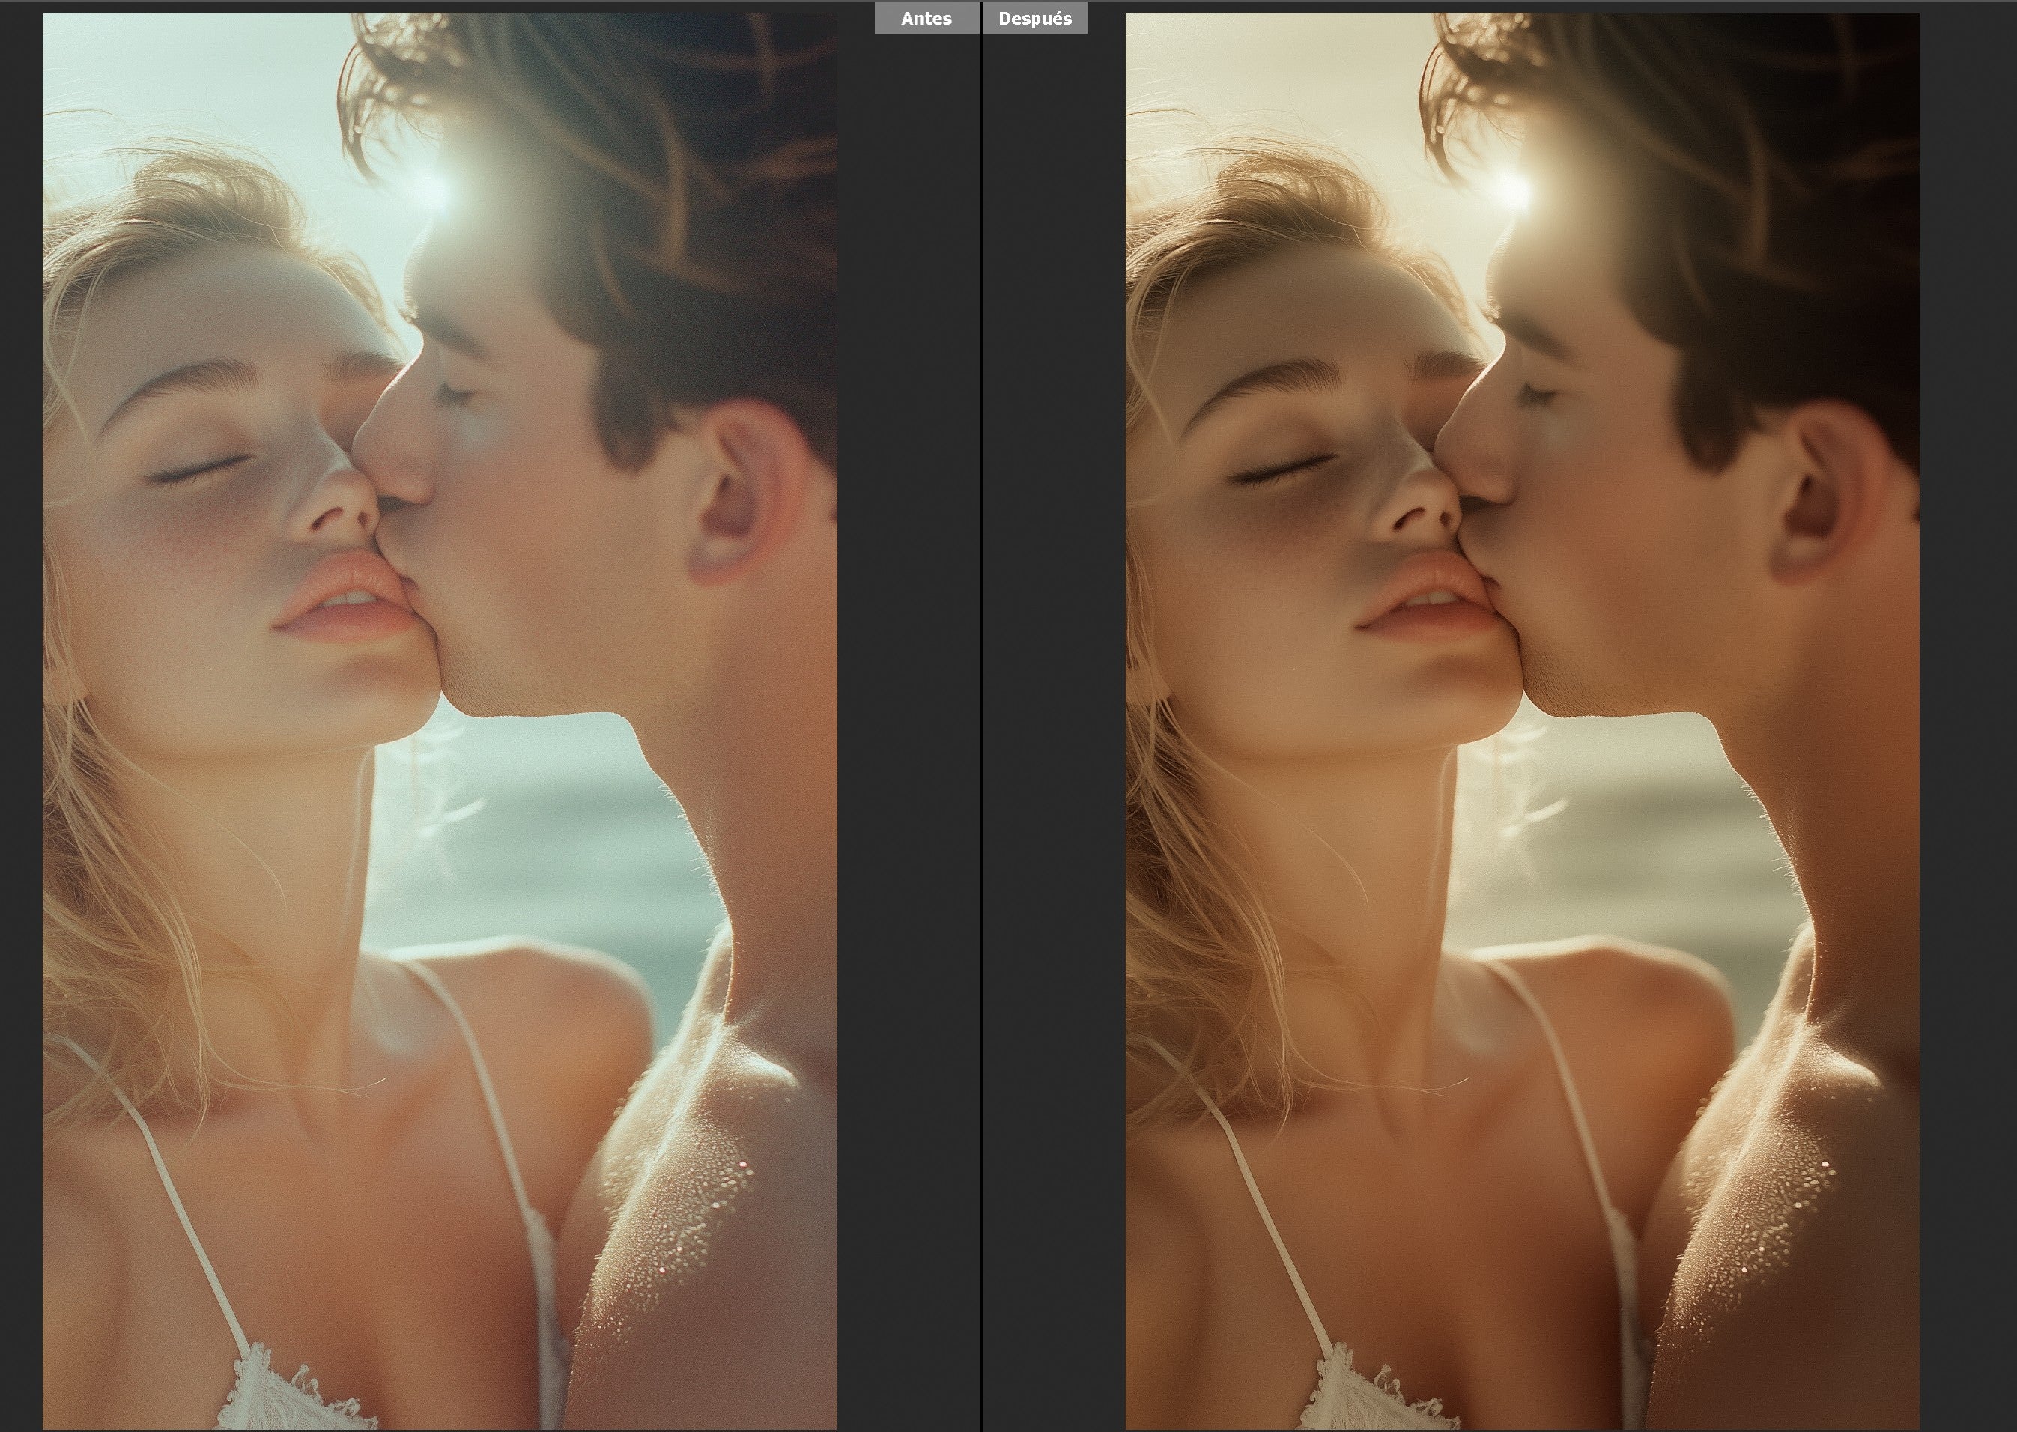Click the blurred ocean background in Antes image
This screenshot has width=2017, height=1432.
coord(547,846)
